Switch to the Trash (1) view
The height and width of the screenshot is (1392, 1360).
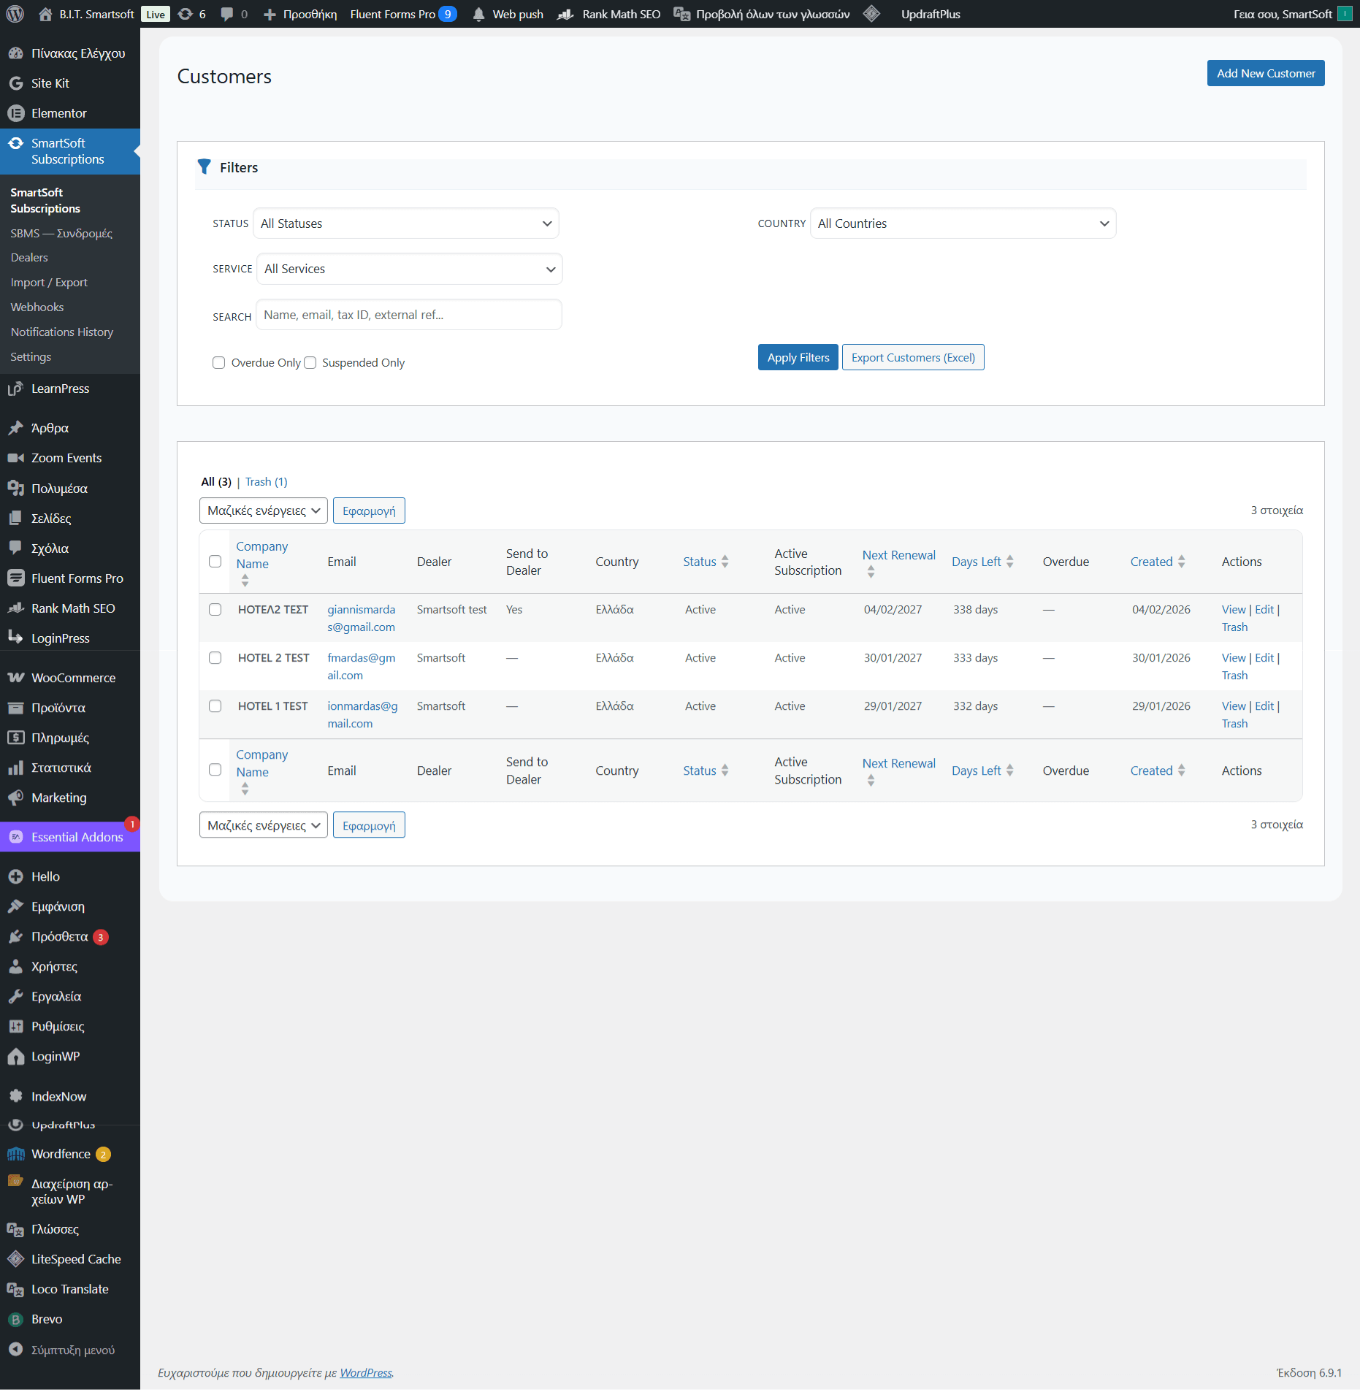pos(266,482)
